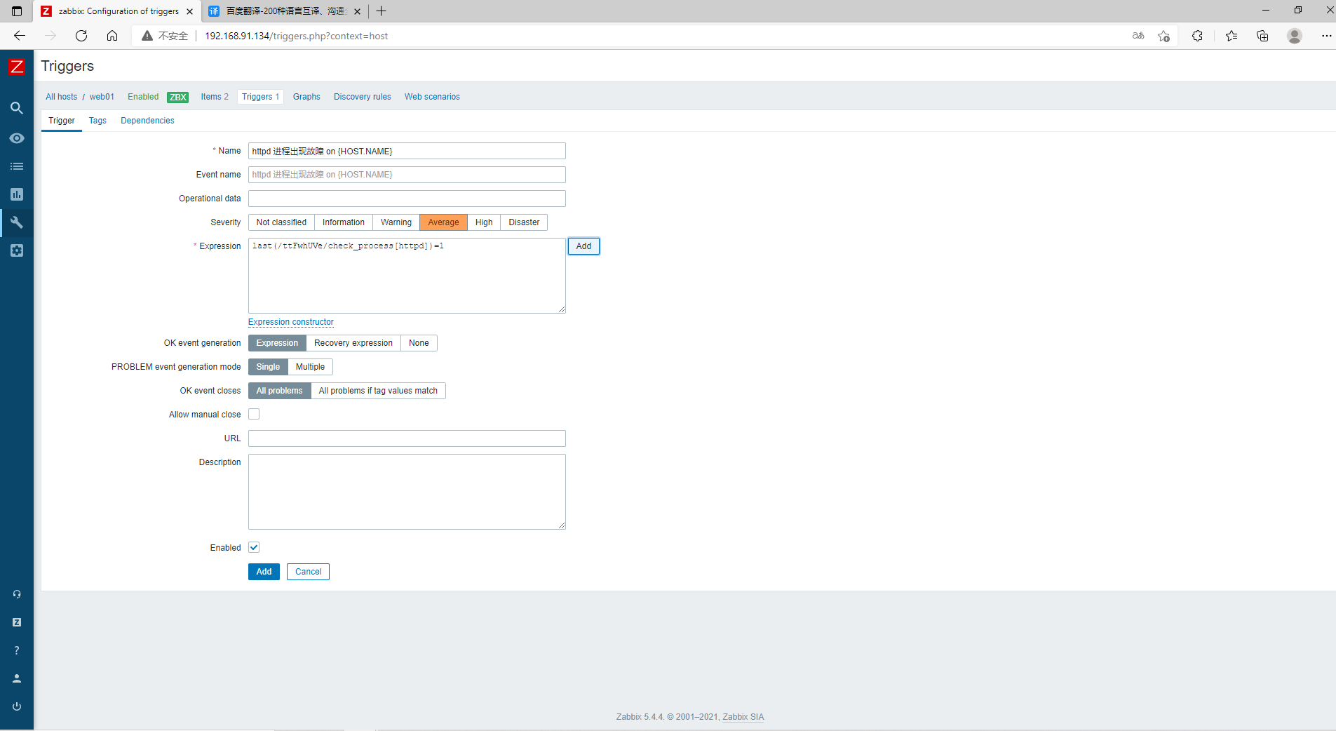
Task: Focus the Operational data field
Action: point(407,199)
